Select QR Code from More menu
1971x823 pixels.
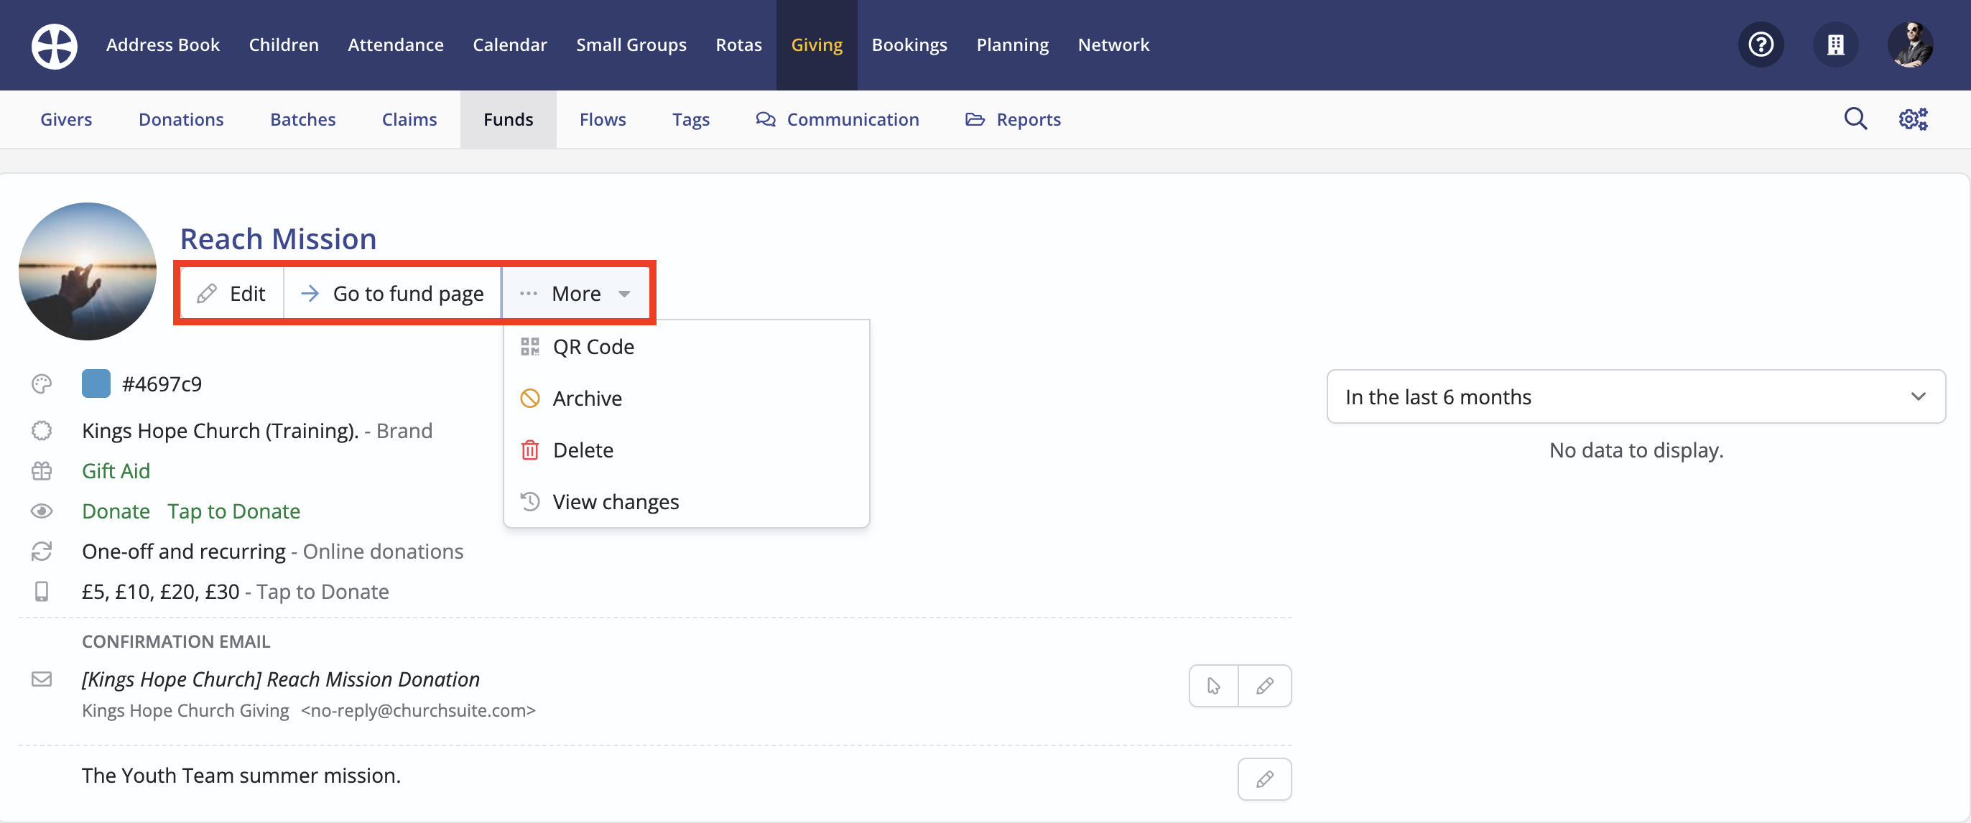point(592,346)
